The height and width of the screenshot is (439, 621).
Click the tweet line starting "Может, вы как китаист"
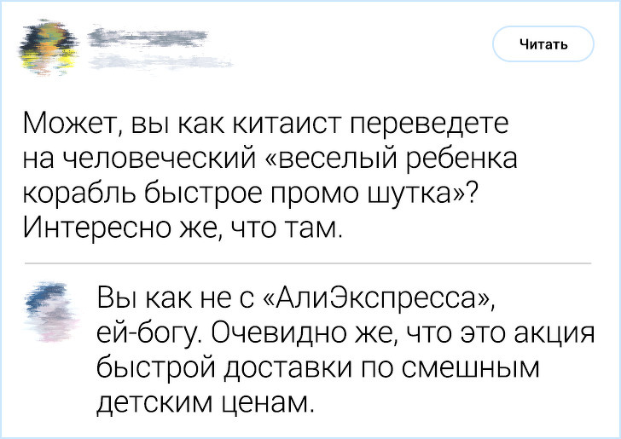point(264,127)
